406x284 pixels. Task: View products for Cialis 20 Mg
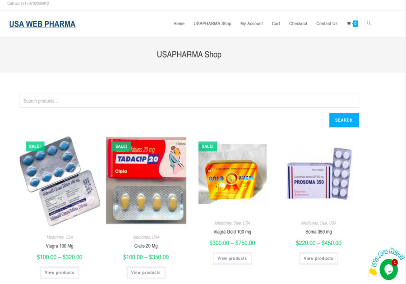146,273
